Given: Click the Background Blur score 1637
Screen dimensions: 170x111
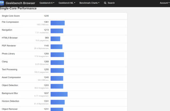Looking at the screenshot, I should [46, 93].
